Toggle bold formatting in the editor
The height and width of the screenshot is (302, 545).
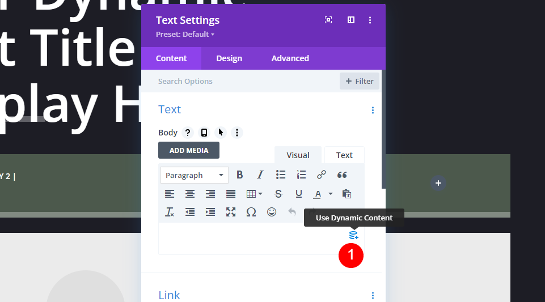(x=239, y=175)
